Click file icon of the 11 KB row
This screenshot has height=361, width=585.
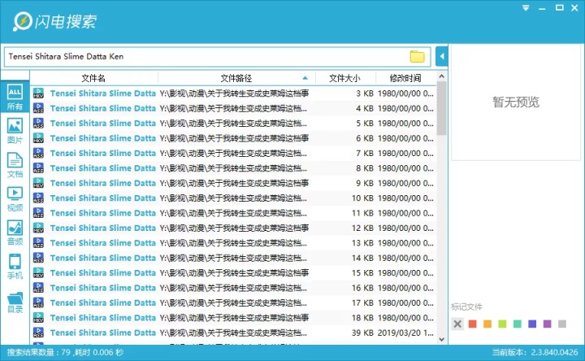[x=38, y=212]
